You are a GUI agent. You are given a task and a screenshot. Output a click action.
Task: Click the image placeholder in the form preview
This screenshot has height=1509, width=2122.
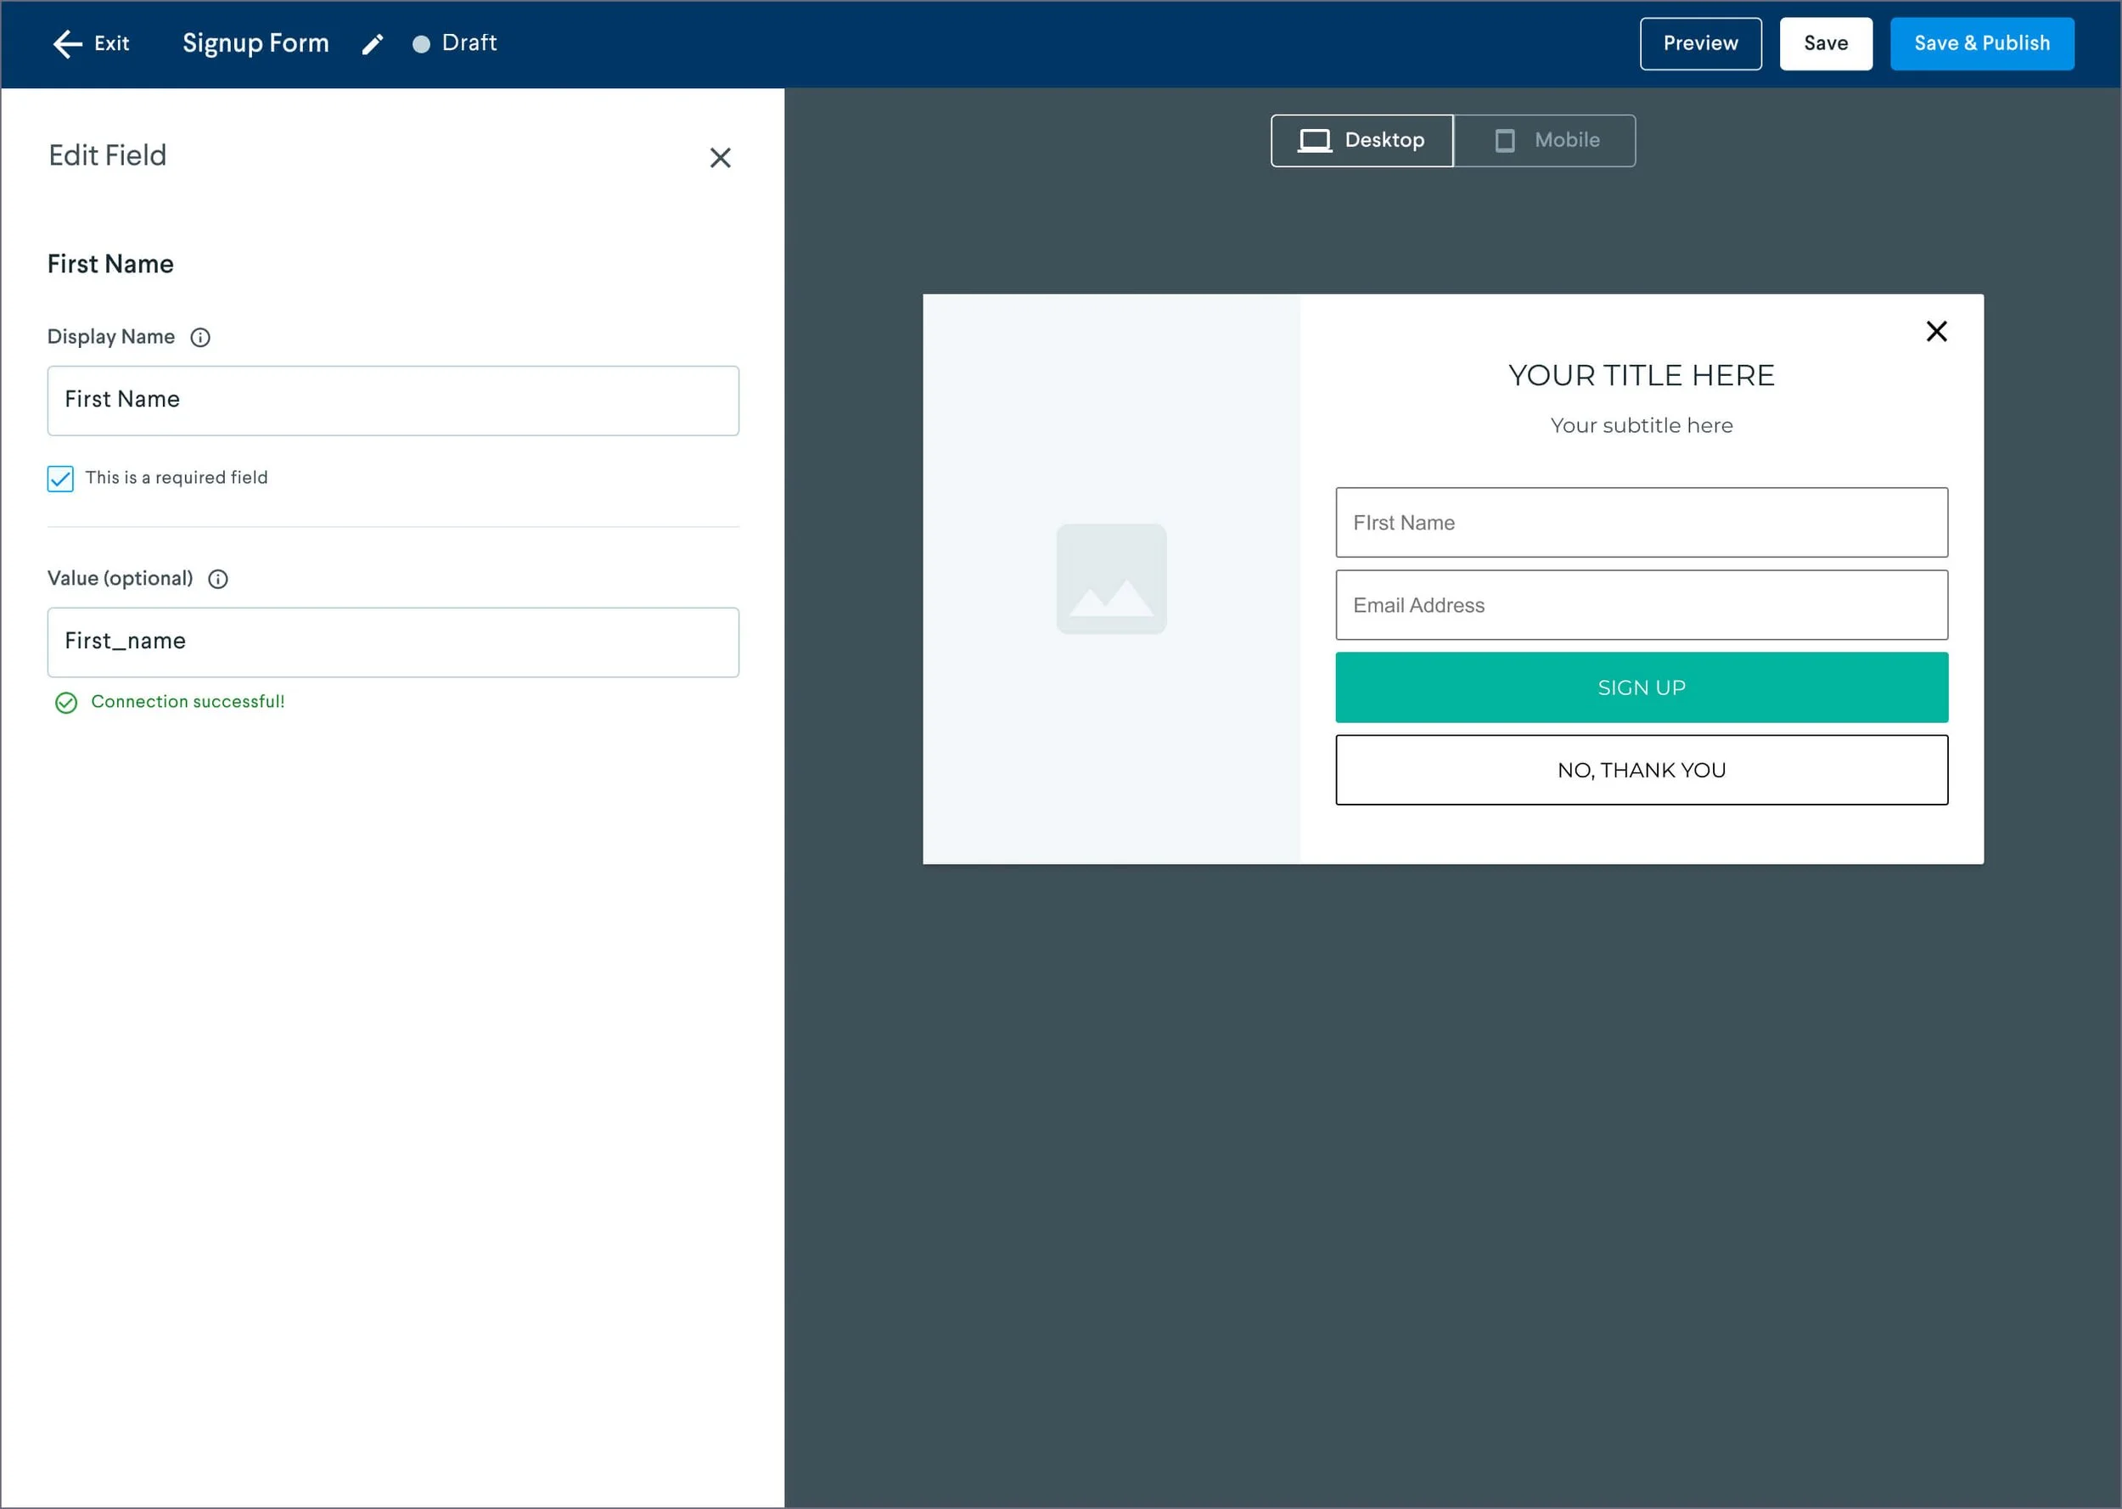click(1111, 579)
